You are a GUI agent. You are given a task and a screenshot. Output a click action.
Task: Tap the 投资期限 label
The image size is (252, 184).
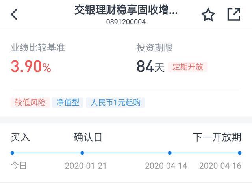click(154, 47)
